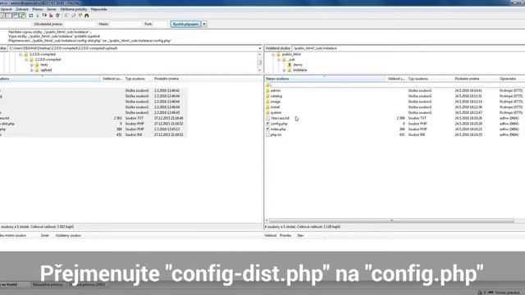The width and height of the screenshot is (525, 295).
Task: Open the binoculars file search
Action: 87,16
